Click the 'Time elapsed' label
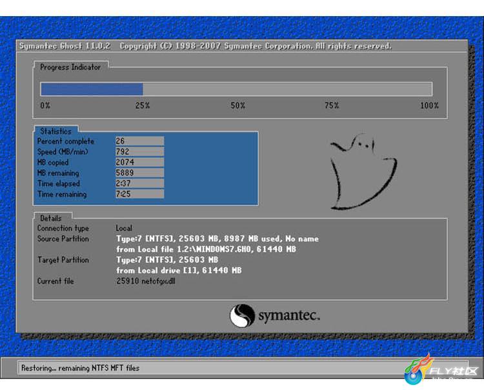 tap(59, 184)
